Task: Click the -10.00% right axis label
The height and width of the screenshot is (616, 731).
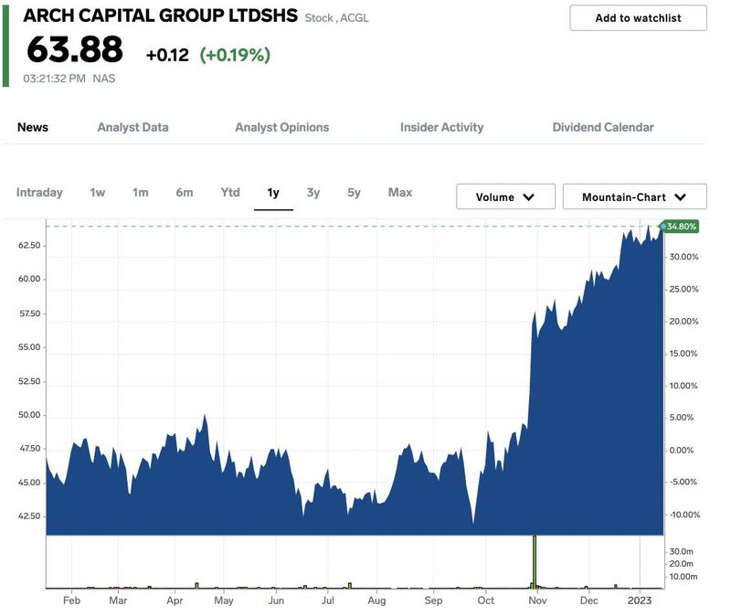Action: [684, 515]
